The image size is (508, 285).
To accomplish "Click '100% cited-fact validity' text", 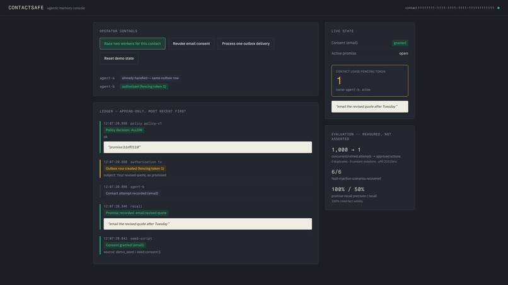I will [347, 201].
